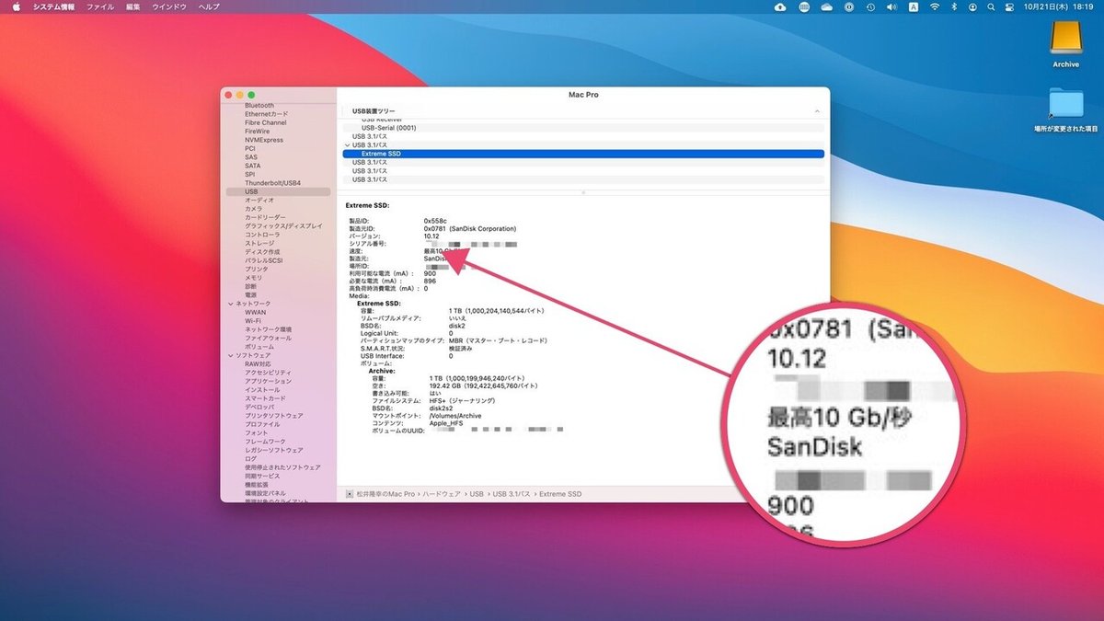Select 機能拡張 in the sidebar
This screenshot has width=1104, height=621.
tap(257, 485)
